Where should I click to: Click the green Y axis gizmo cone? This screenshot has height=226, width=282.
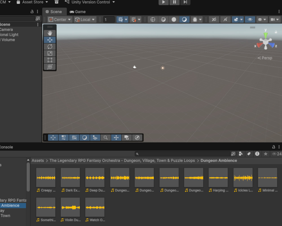coord(265,35)
